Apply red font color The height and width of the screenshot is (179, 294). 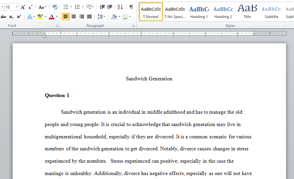click(x=51, y=17)
